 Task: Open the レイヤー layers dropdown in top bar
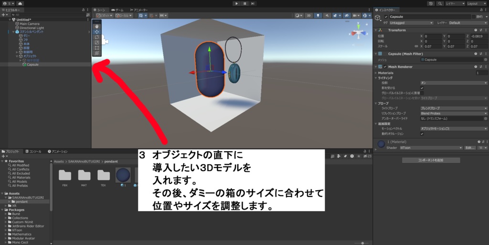point(455,3)
